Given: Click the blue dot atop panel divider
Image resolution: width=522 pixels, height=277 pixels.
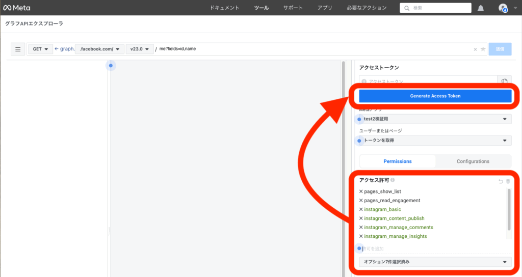Looking at the screenshot, I should 111,66.
